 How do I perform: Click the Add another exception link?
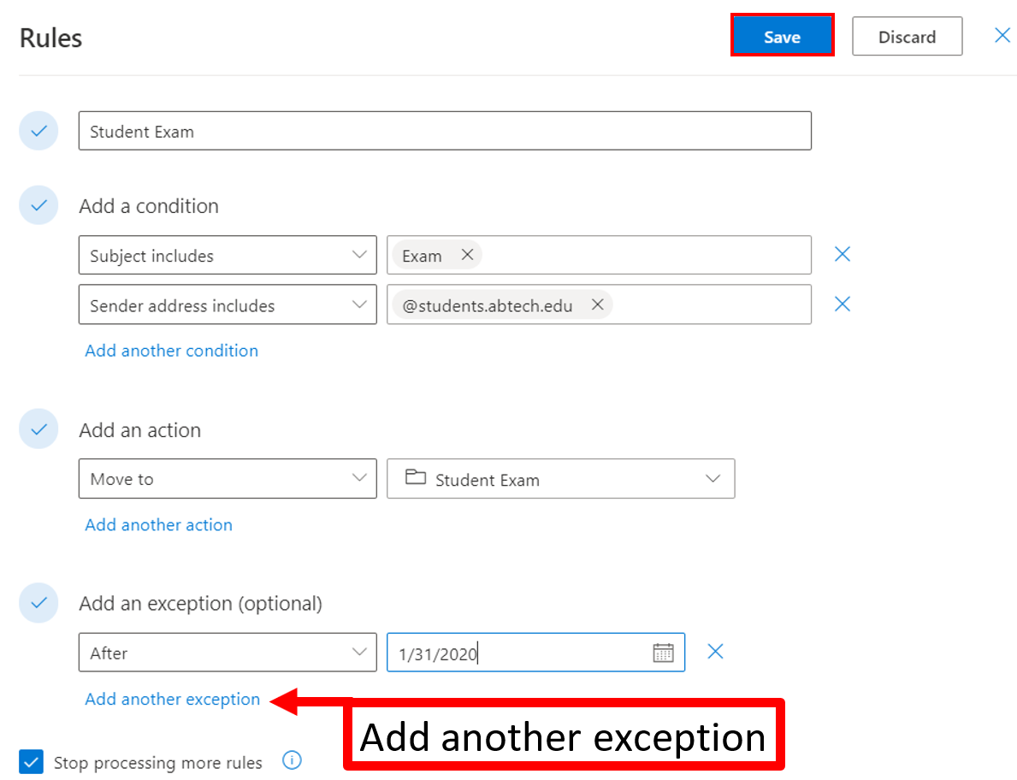click(x=172, y=699)
